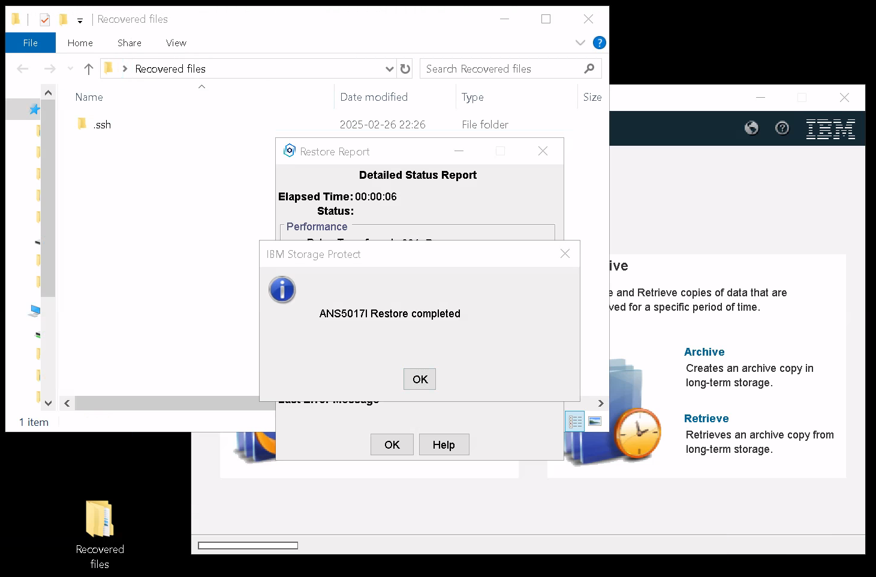Click the help icon in IBM header

coord(782,128)
